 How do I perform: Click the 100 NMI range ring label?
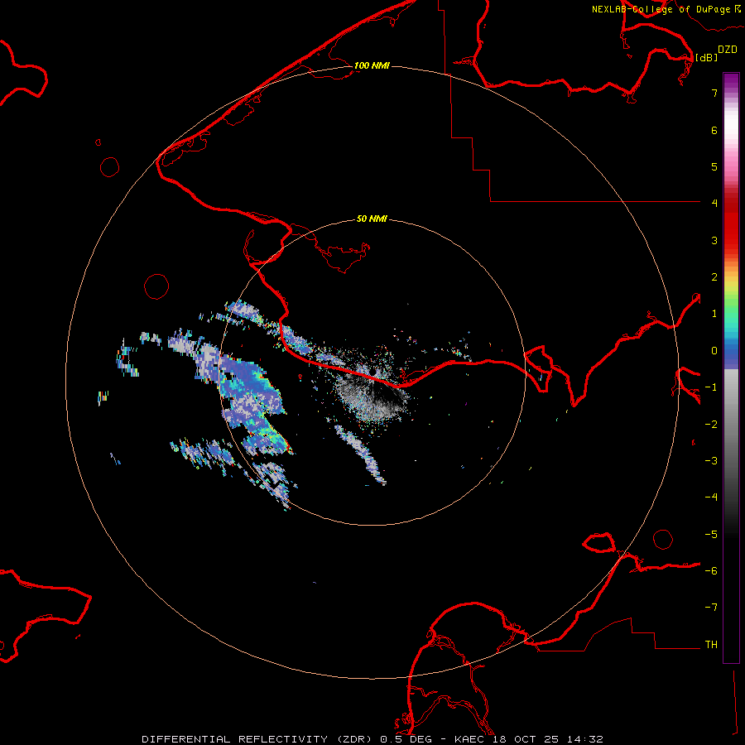click(x=372, y=65)
